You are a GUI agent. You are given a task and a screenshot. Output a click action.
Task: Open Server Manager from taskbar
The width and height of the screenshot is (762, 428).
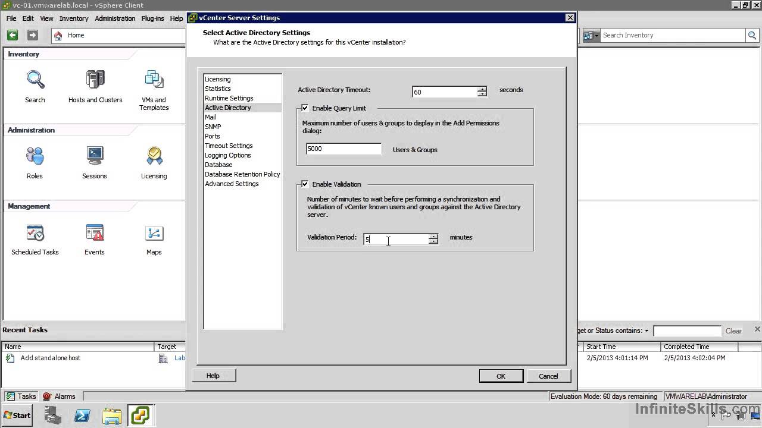point(54,416)
